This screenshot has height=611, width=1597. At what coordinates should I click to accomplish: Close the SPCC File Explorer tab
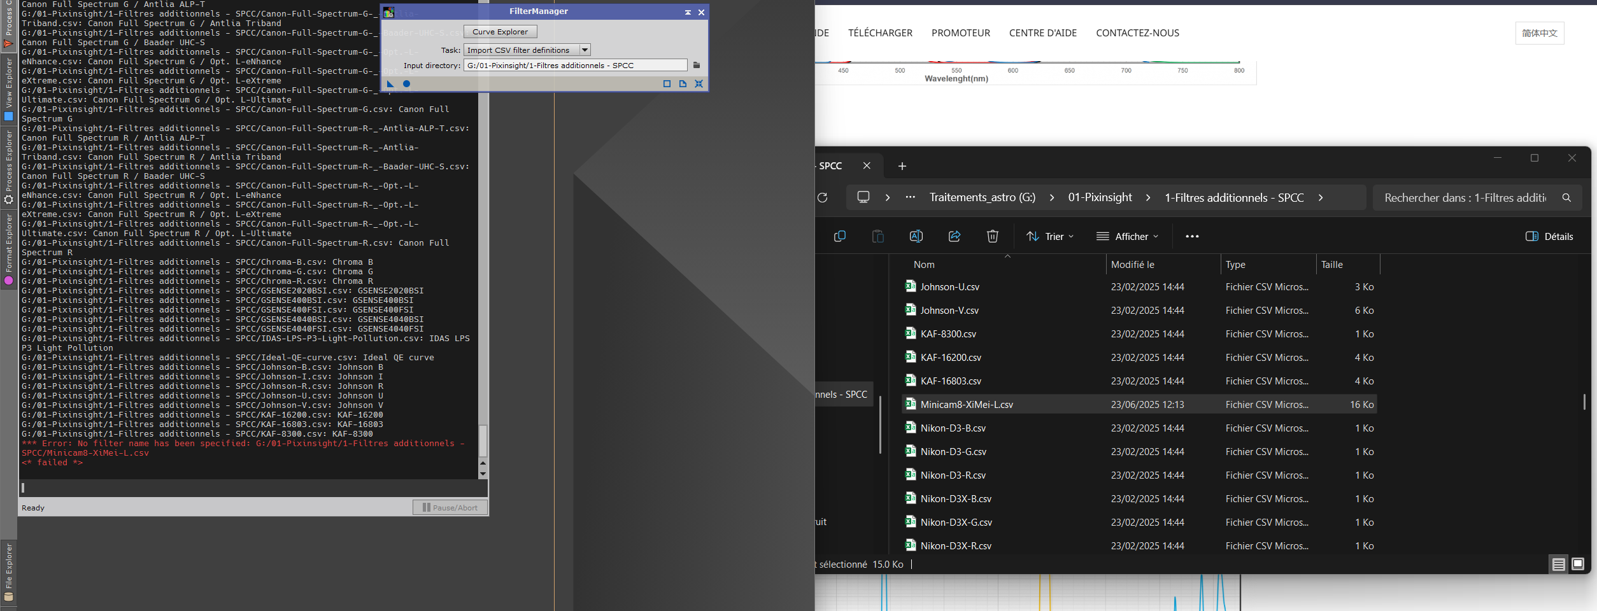[x=867, y=165]
